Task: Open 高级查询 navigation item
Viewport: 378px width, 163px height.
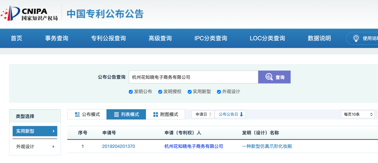Action: point(160,38)
